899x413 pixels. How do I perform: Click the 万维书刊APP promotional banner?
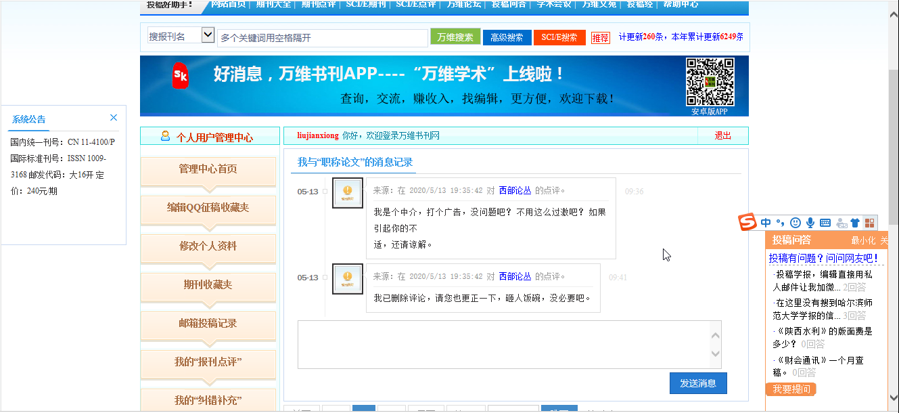[444, 86]
